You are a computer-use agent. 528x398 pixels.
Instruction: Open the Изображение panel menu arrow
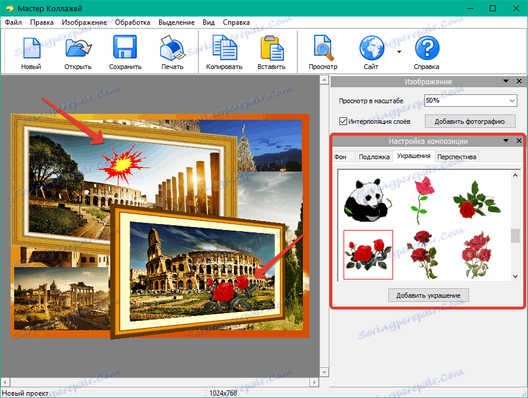(506, 81)
